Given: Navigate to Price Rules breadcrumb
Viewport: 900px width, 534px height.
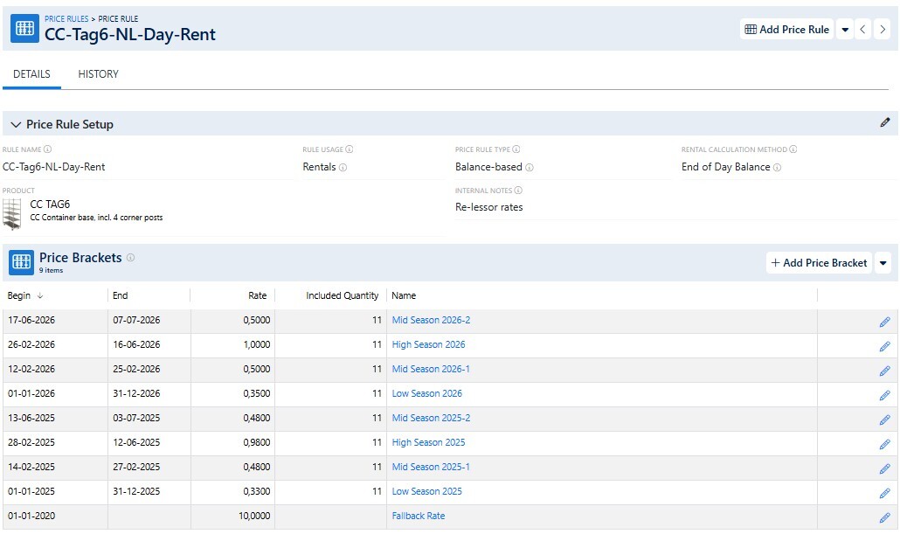Looking at the screenshot, I should pos(66,18).
